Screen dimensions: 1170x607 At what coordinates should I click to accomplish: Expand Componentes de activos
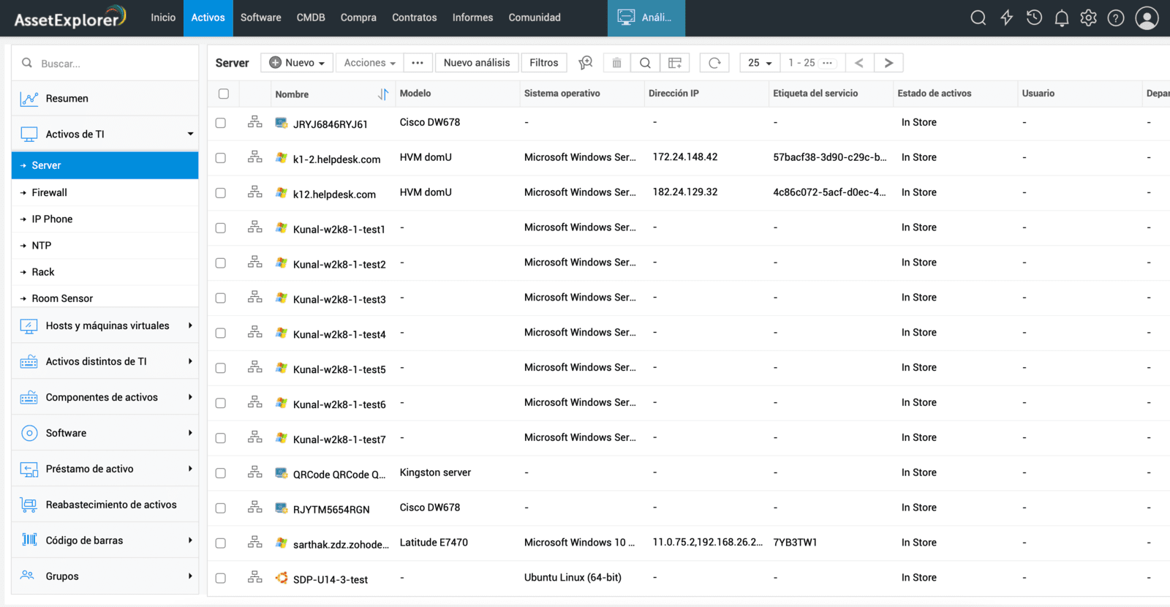190,397
